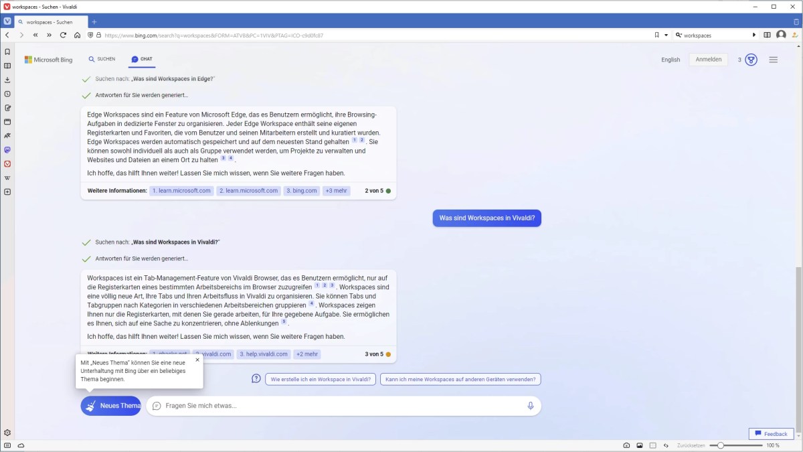Image resolution: width=803 pixels, height=452 pixels.
Task: Select suggestion 'Wie erstelle ich ein Workspace'
Action: pyautogui.click(x=321, y=379)
